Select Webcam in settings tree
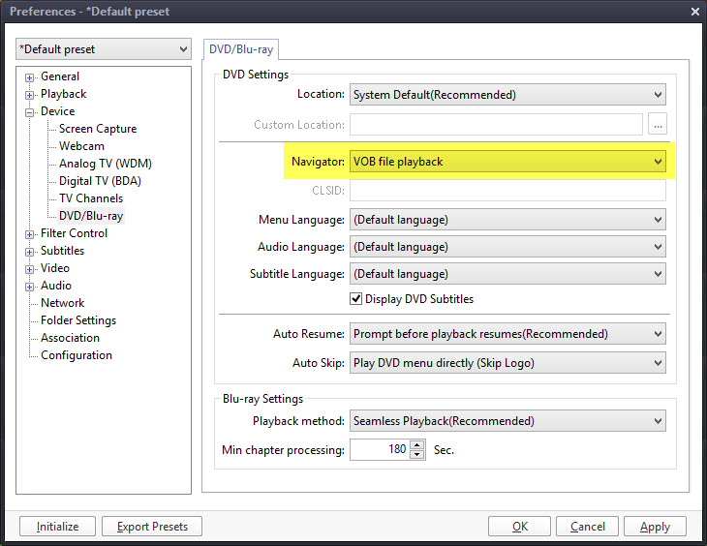707x546 pixels. pyautogui.click(x=81, y=146)
